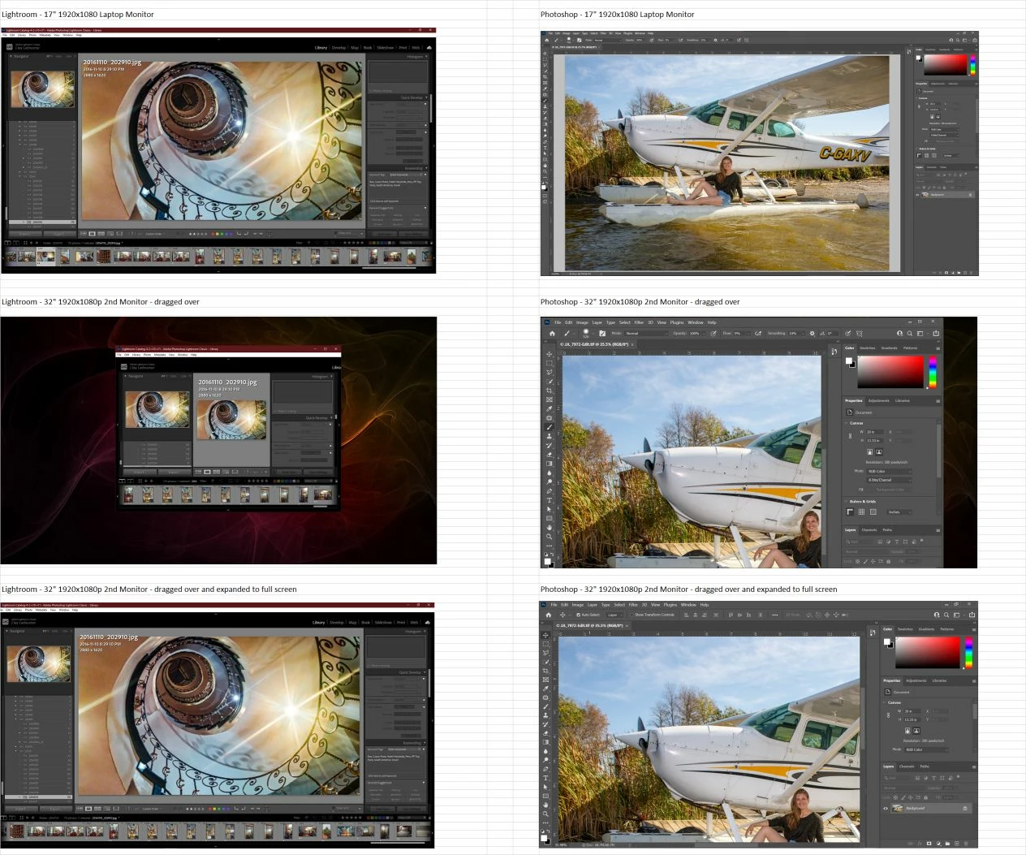Screen dimensions: 1026x855
Task: Click hue slider strip in bottom-right Photoshop Color panel
Action: [x=968, y=653]
